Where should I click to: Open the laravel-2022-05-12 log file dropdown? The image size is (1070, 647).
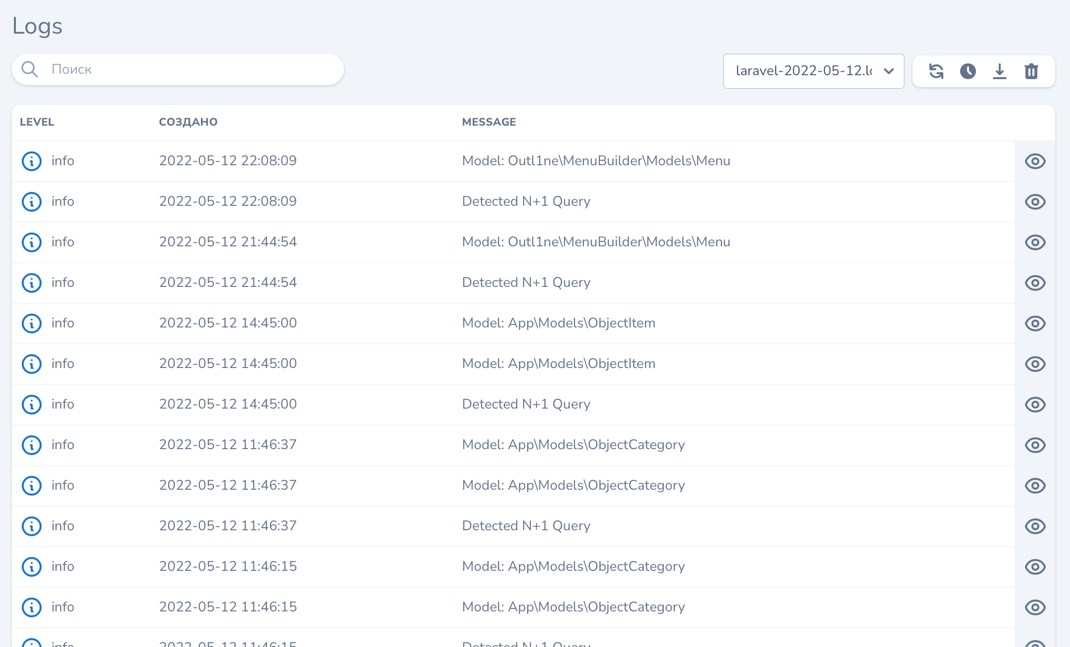point(803,71)
